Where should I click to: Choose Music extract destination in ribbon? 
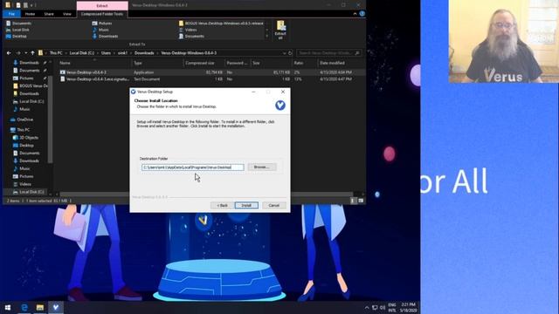click(x=100, y=30)
